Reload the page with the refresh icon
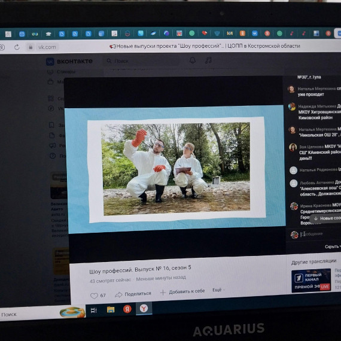This screenshot has height=341, width=341. click(17, 47)
